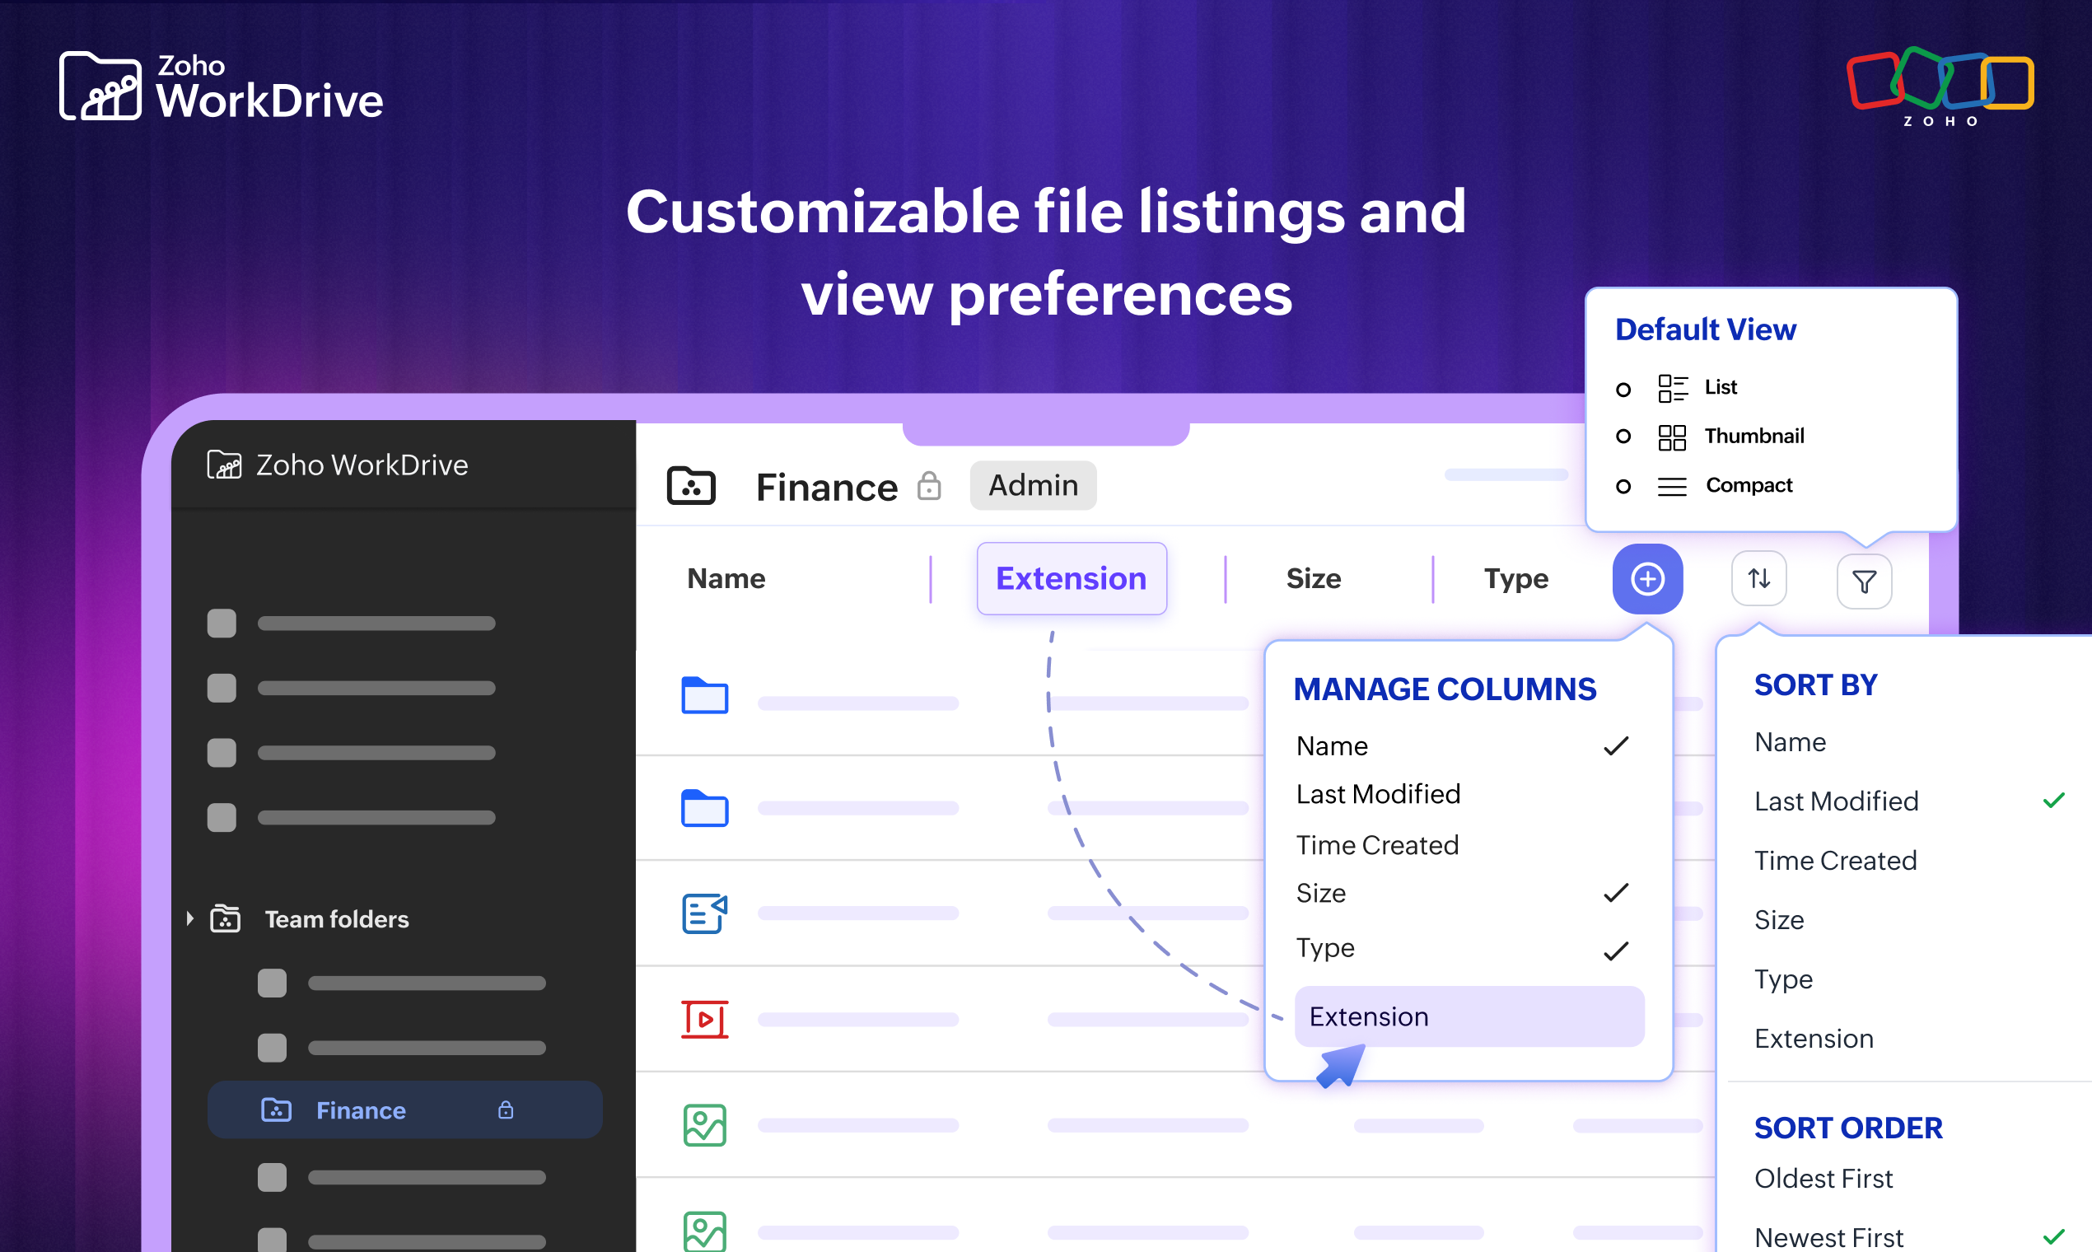Click the Zoho logo in top-right corner
Screen dimensions: 2092x1252
click(1940, 84)
